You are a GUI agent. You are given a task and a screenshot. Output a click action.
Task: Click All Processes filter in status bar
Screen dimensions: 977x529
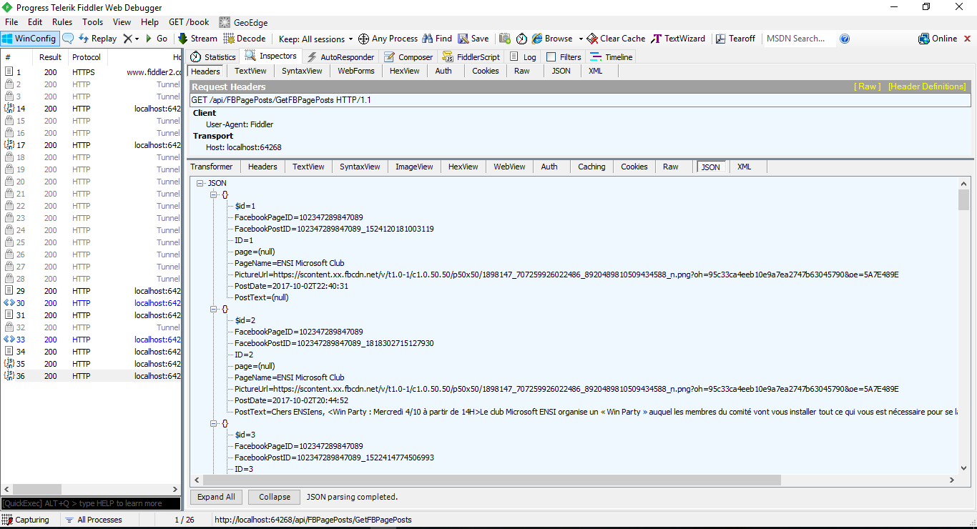(x=94, y=520)
